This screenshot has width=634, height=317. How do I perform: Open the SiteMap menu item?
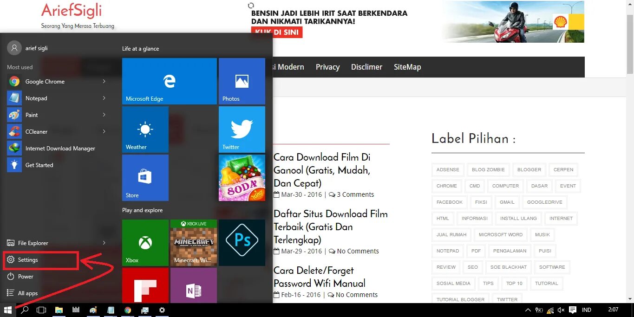[407, 67]
